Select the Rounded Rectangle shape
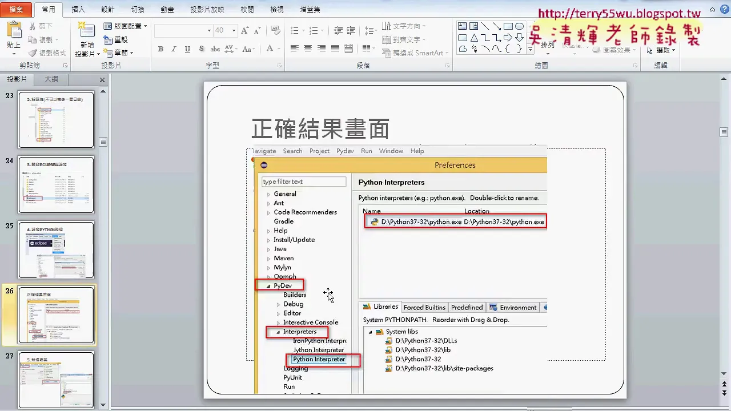This screenshot has width=731, height=411. (x=463, y=38)
